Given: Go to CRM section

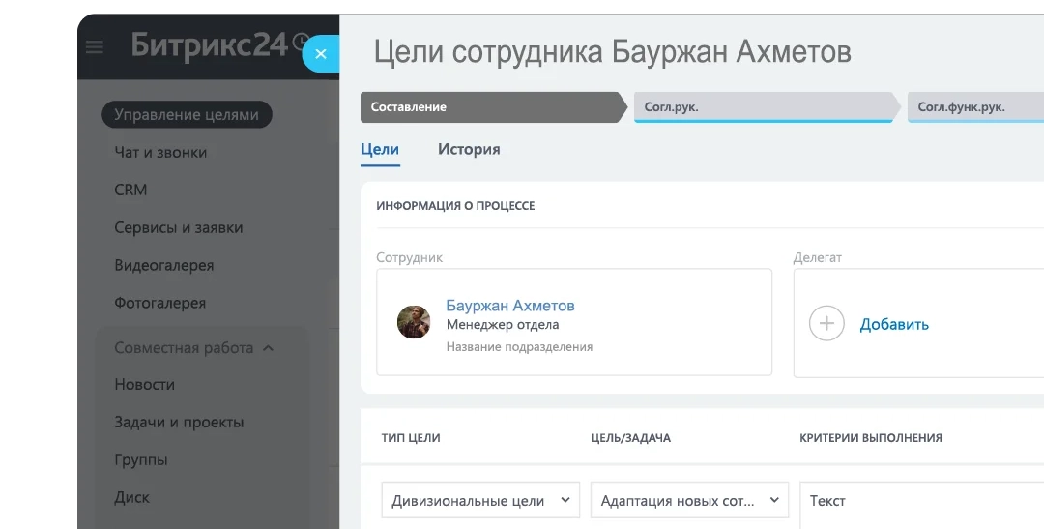Looking at the screenshot, I should (x=130, y=190).
